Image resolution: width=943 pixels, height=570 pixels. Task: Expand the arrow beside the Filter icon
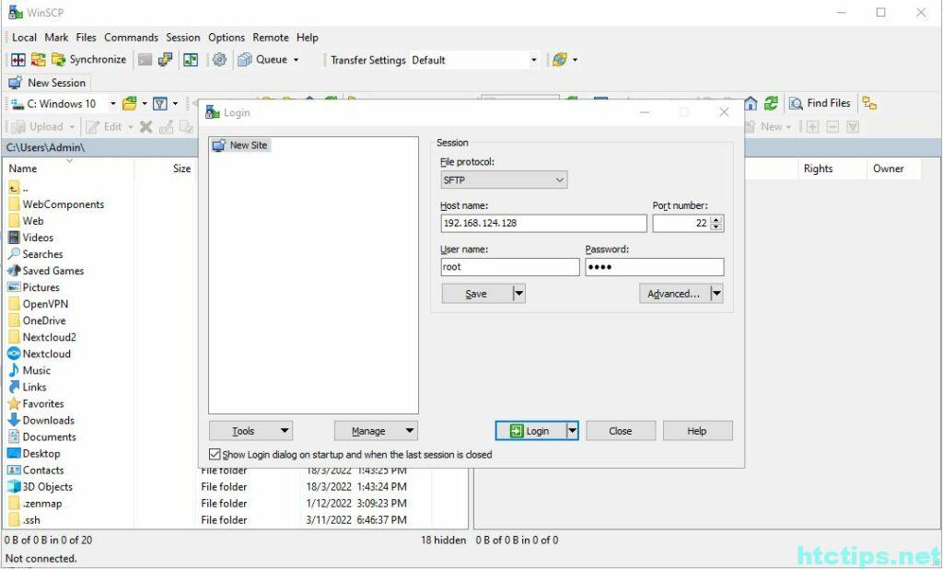pyautogui.click(x=175, y=103)
